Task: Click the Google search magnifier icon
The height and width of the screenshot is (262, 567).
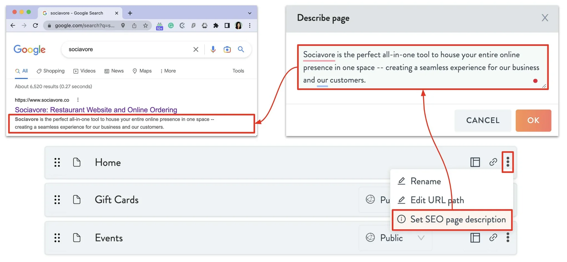Action: point(241,49)
